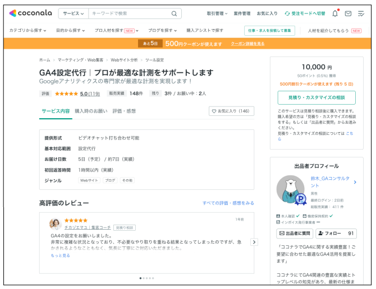376x289 pixels.
Task: Open 購入アシストで探す
Action: coord(205,30)
